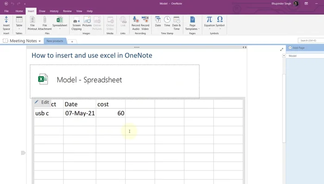Click the Model - Spreadsheet file label
Image resolution: width=324 pixels, height=184 pixels.
(x=89, y=80)
